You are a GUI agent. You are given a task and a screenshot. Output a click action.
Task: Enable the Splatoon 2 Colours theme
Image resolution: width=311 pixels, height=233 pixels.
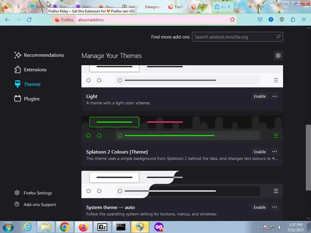pyautogui.click(x=260, y=152)
